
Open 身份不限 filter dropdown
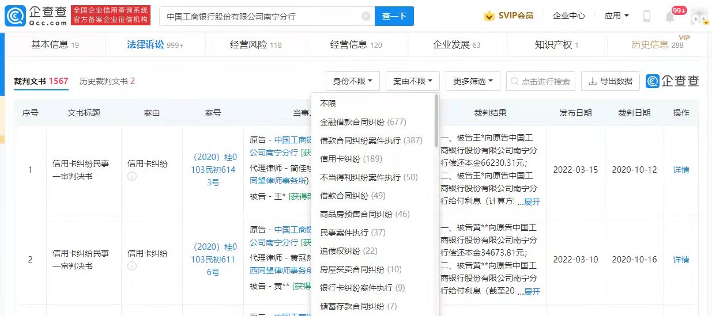(352, 81)
